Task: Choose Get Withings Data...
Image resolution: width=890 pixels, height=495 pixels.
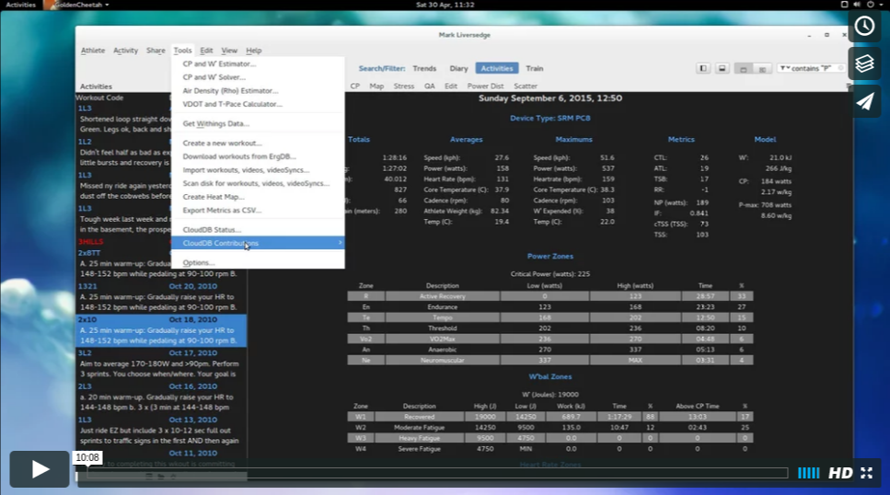Action: click(x=258, y=123)
